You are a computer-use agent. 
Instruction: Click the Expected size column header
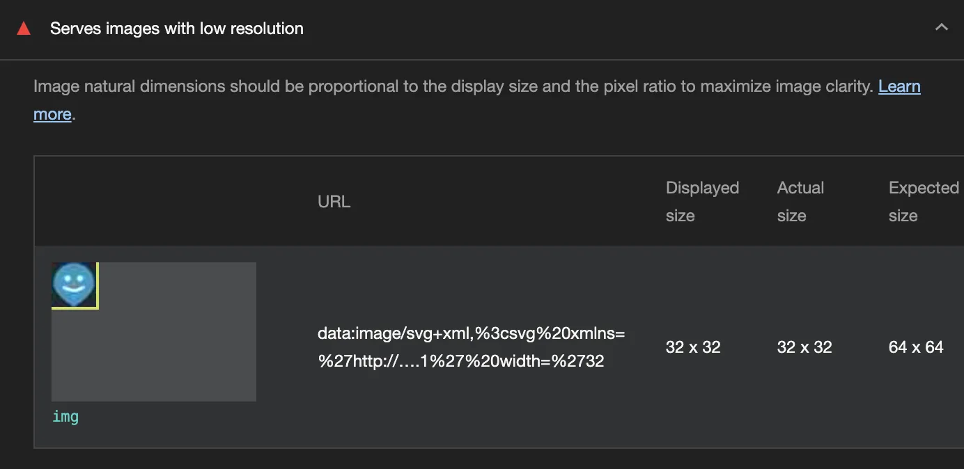[923, 201]
